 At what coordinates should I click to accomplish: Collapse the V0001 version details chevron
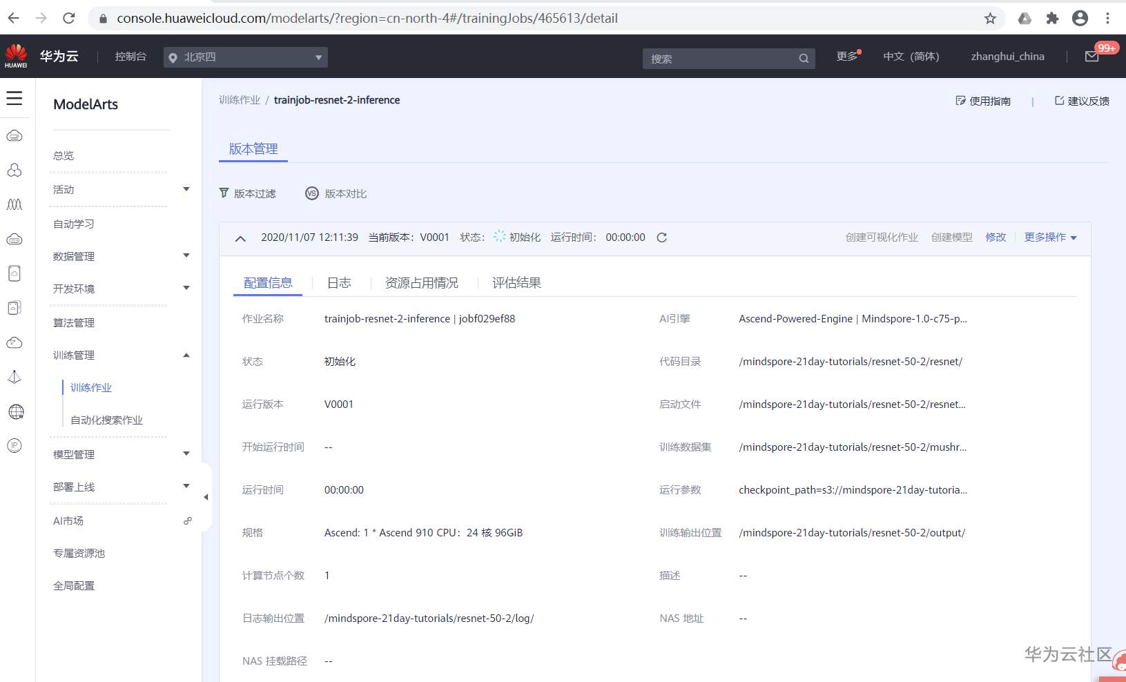[x=240, y=238]
